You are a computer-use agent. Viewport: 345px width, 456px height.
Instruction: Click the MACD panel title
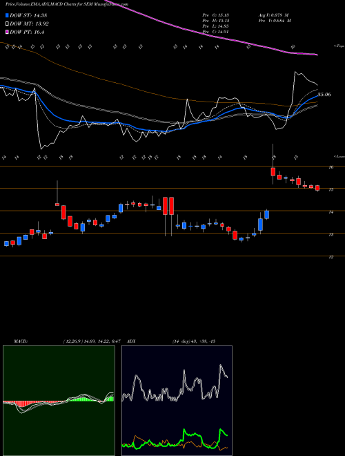20,341
